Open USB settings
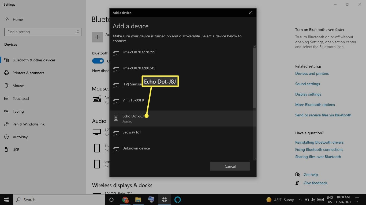The height and width of the screenshot is (205, 366). point(43,150)
